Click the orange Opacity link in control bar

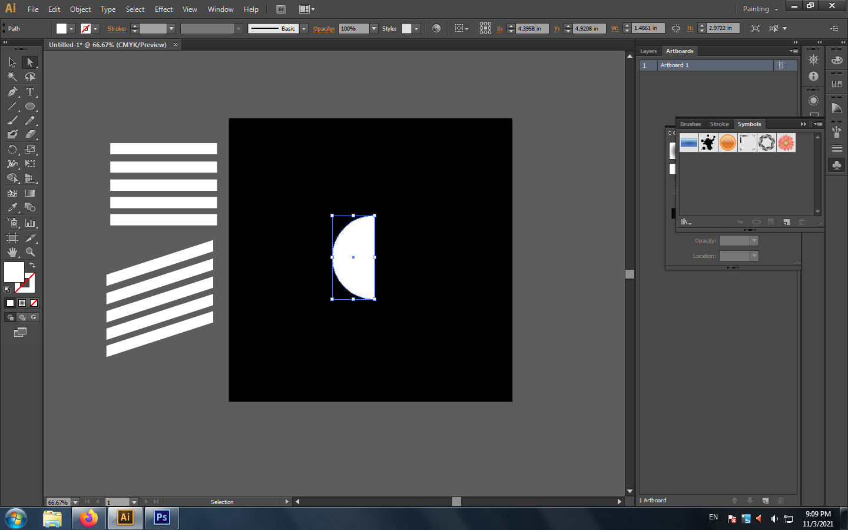(323, 28)
